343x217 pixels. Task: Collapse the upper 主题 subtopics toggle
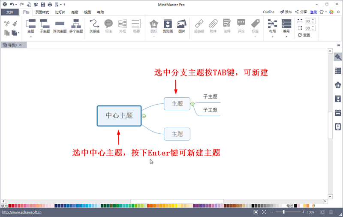tap(192, 104)
